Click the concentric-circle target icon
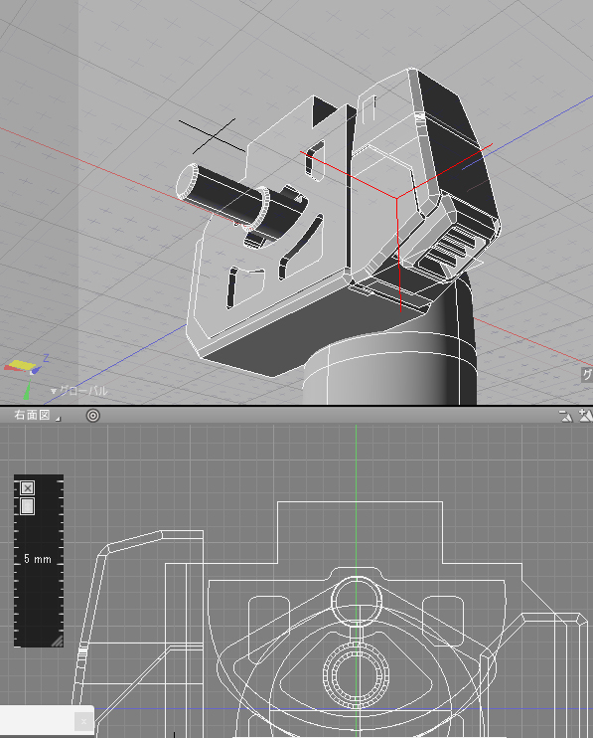Screen dimensions: 593x738 point(93,416)
